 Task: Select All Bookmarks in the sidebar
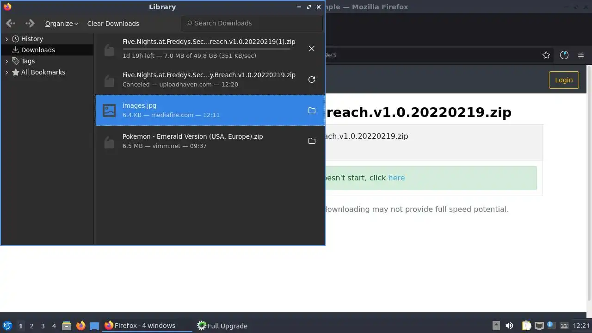pos(47,72)
